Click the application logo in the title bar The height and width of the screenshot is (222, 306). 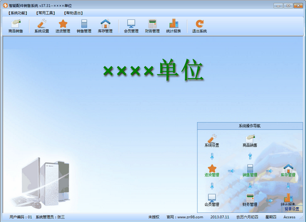pyautogui.click(x=5, y=6)
